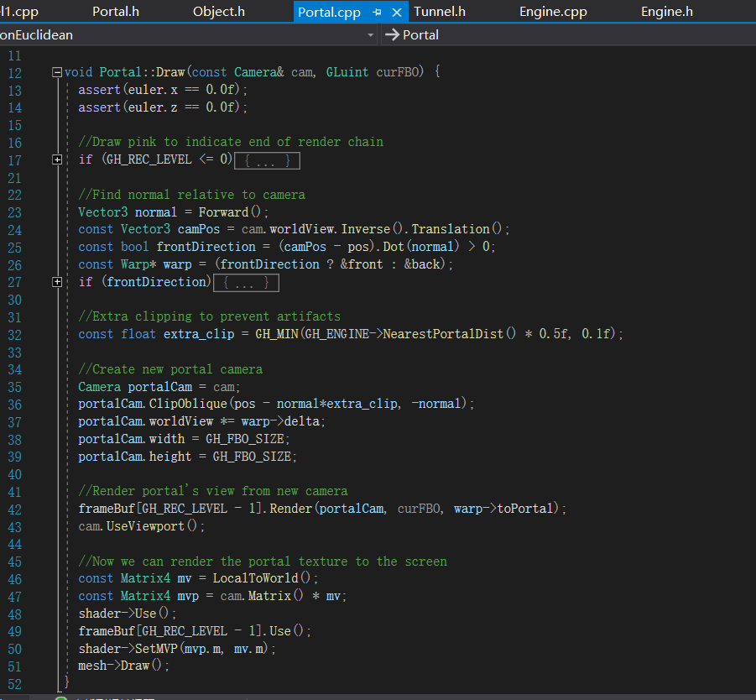Pin the Portal.cpp tab
This screenshot has width=756, height=700.
(x=377, y=13)
